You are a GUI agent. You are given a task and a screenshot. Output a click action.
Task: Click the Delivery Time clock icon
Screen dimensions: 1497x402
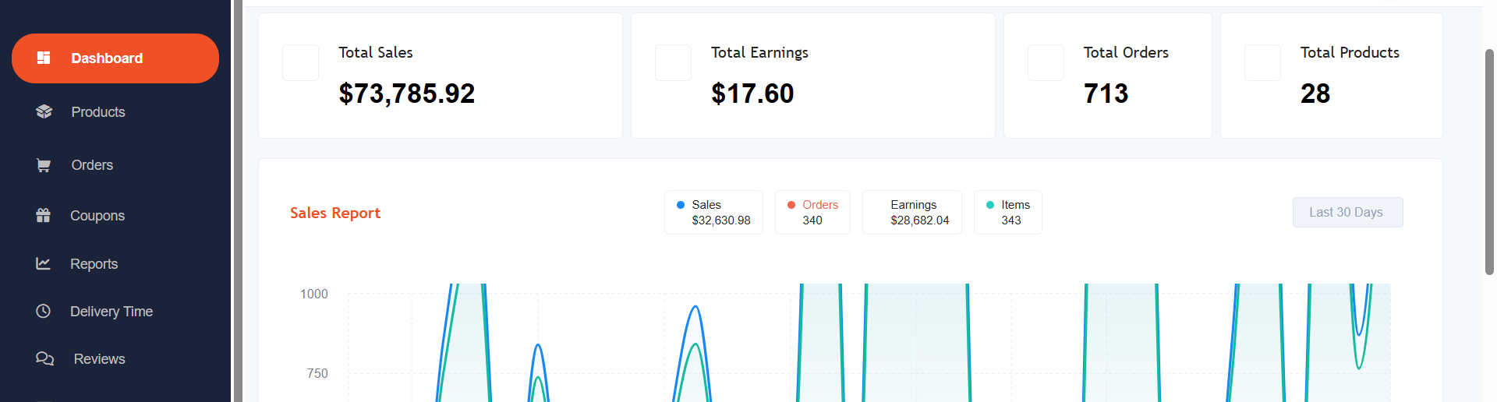pos(44,311)
